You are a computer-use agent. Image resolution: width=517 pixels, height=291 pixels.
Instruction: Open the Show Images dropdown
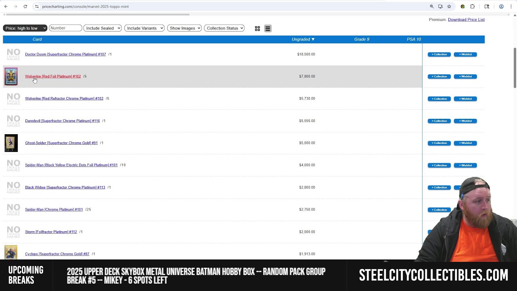(x=184, y=28)
